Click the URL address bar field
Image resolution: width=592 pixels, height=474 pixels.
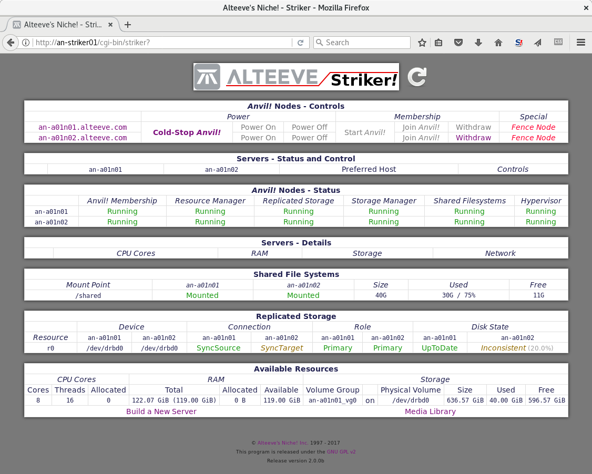pyautogui.click(x=162, y=43)
